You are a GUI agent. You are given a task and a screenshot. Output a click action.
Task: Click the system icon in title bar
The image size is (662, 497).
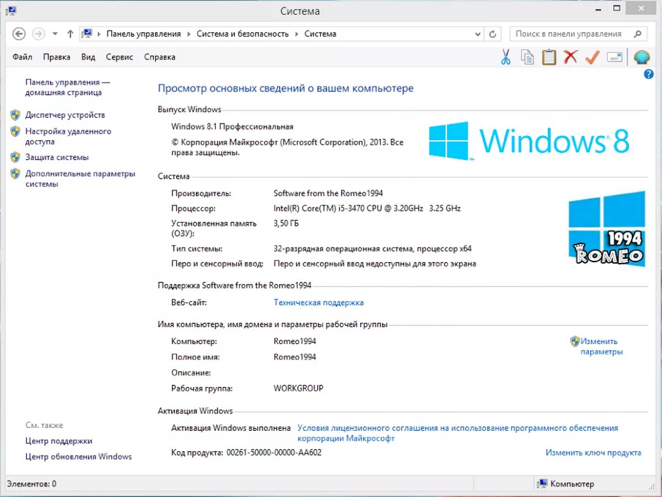[10, 10]
